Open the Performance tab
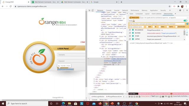The image size is (189, 106). click(135, 11)
